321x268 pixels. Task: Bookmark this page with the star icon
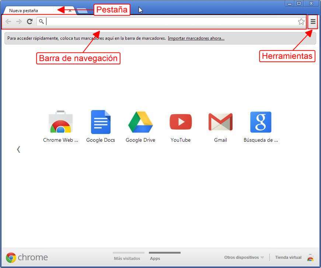click(301, 21)
